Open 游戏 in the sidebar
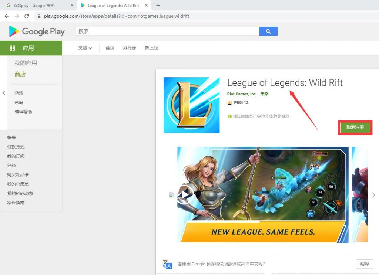This screenshot has height=275, width=379. click(19, 93)
